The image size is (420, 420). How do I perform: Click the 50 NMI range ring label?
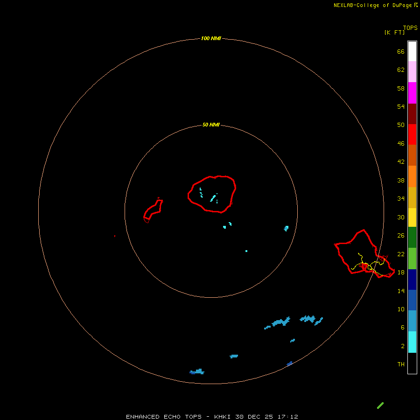point(211,125)
